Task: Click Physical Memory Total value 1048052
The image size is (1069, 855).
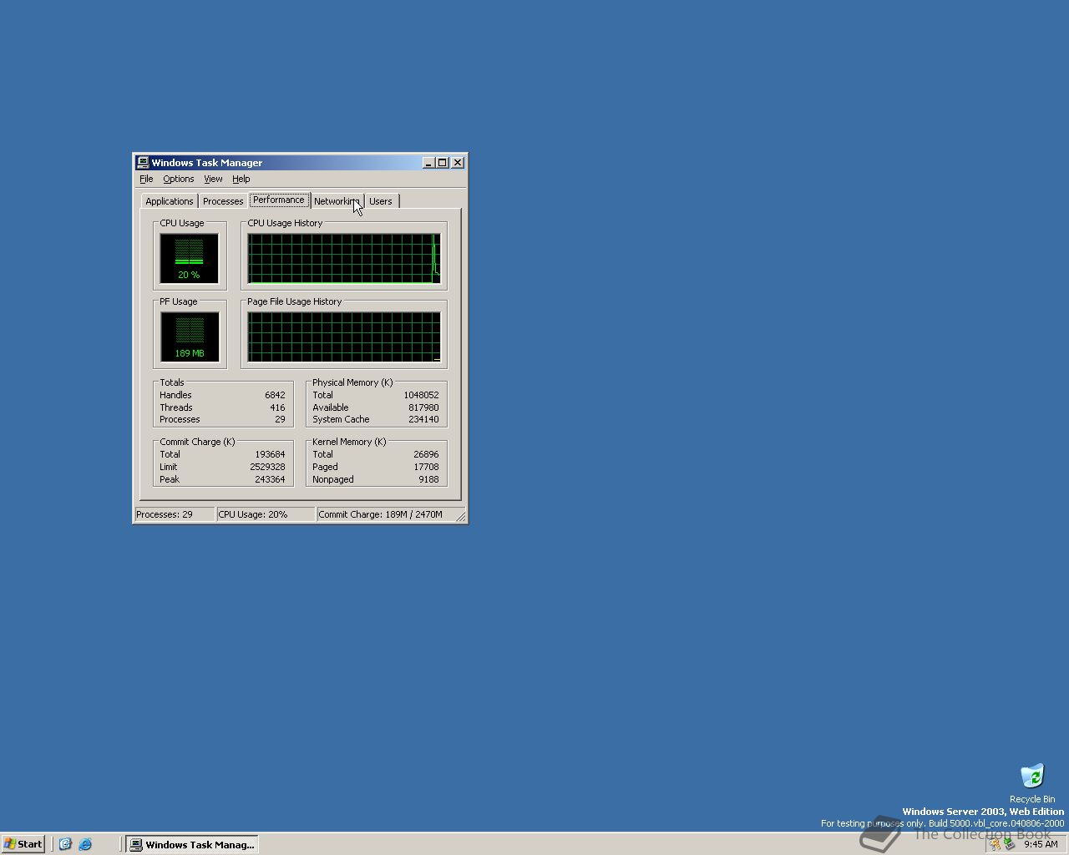Action: click(x=421, y=395)
